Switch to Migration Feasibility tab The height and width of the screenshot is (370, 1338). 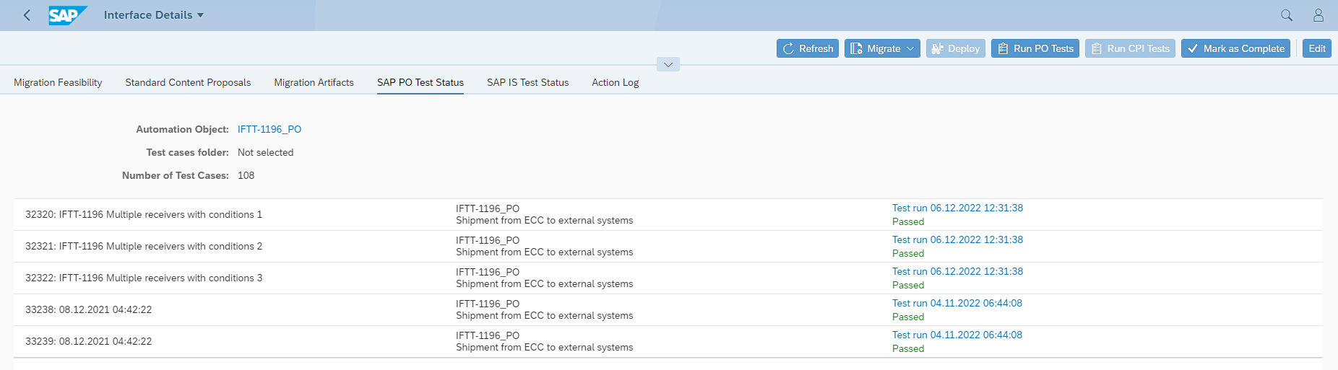click(58, 82)
